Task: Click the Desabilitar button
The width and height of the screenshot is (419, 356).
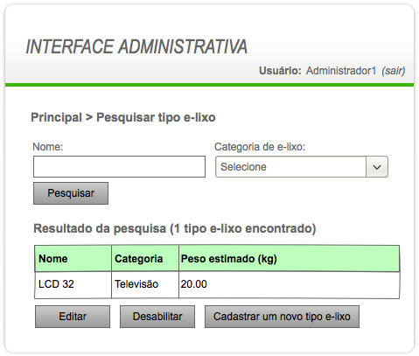Action: pos(157,317)
